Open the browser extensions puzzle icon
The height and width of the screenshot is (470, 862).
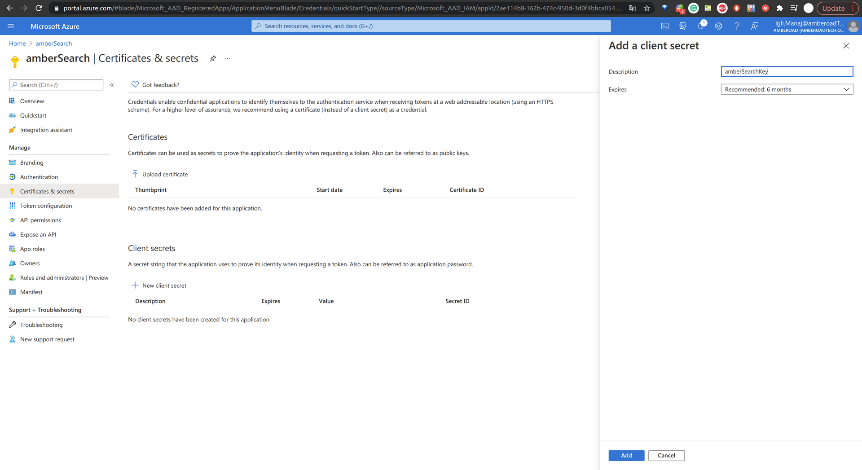click(779, 8)
